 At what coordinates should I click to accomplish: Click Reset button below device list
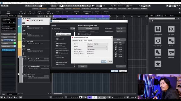pos(83,66)
